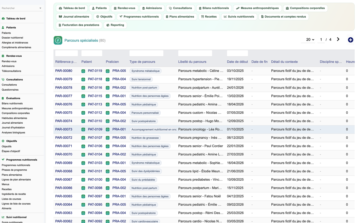Image resolution: width=361 pixels, height=223 pixels.
Task: Click the sidebar Rendez-vous calendar icon
Action: (x=3, y=56)
